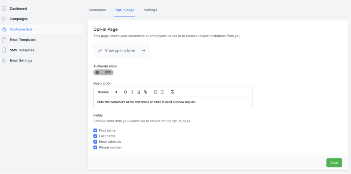Clear text formatting in editor
This screenshot has height=174, width=351.
pos(172,92)
